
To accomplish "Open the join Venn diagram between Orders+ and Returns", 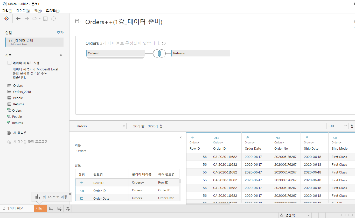I will click(x=159, y=53).
